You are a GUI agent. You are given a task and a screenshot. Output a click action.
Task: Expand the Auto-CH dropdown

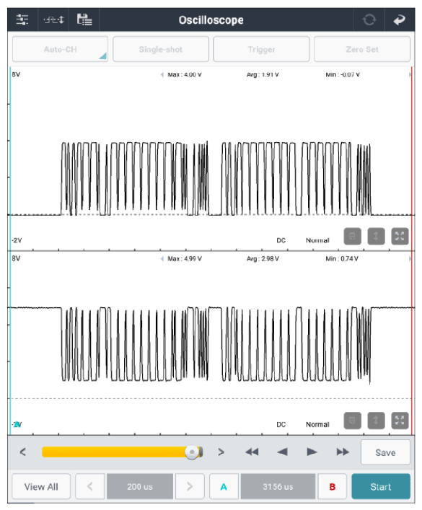coord(60,50)
